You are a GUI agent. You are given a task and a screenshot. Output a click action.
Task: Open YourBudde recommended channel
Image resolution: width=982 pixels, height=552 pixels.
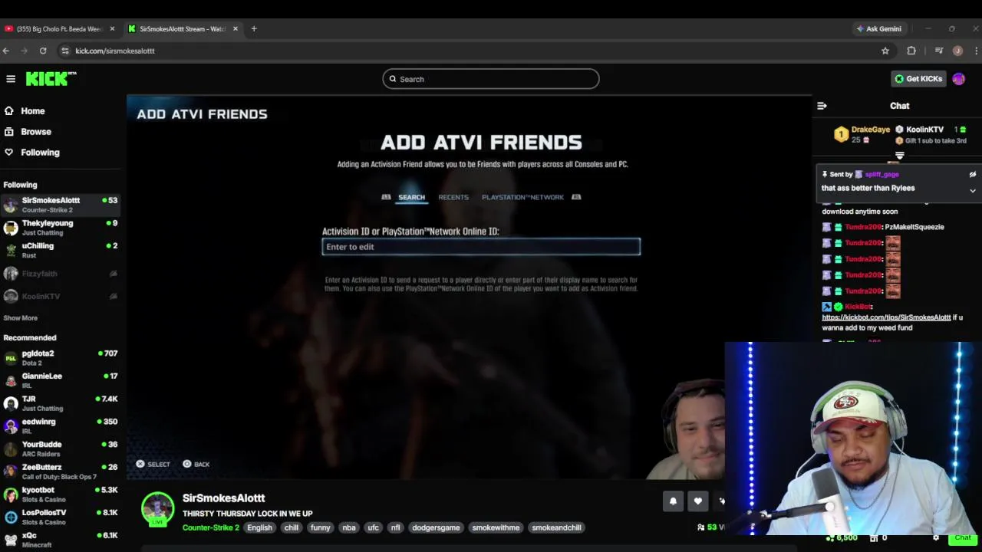(61, 449)
